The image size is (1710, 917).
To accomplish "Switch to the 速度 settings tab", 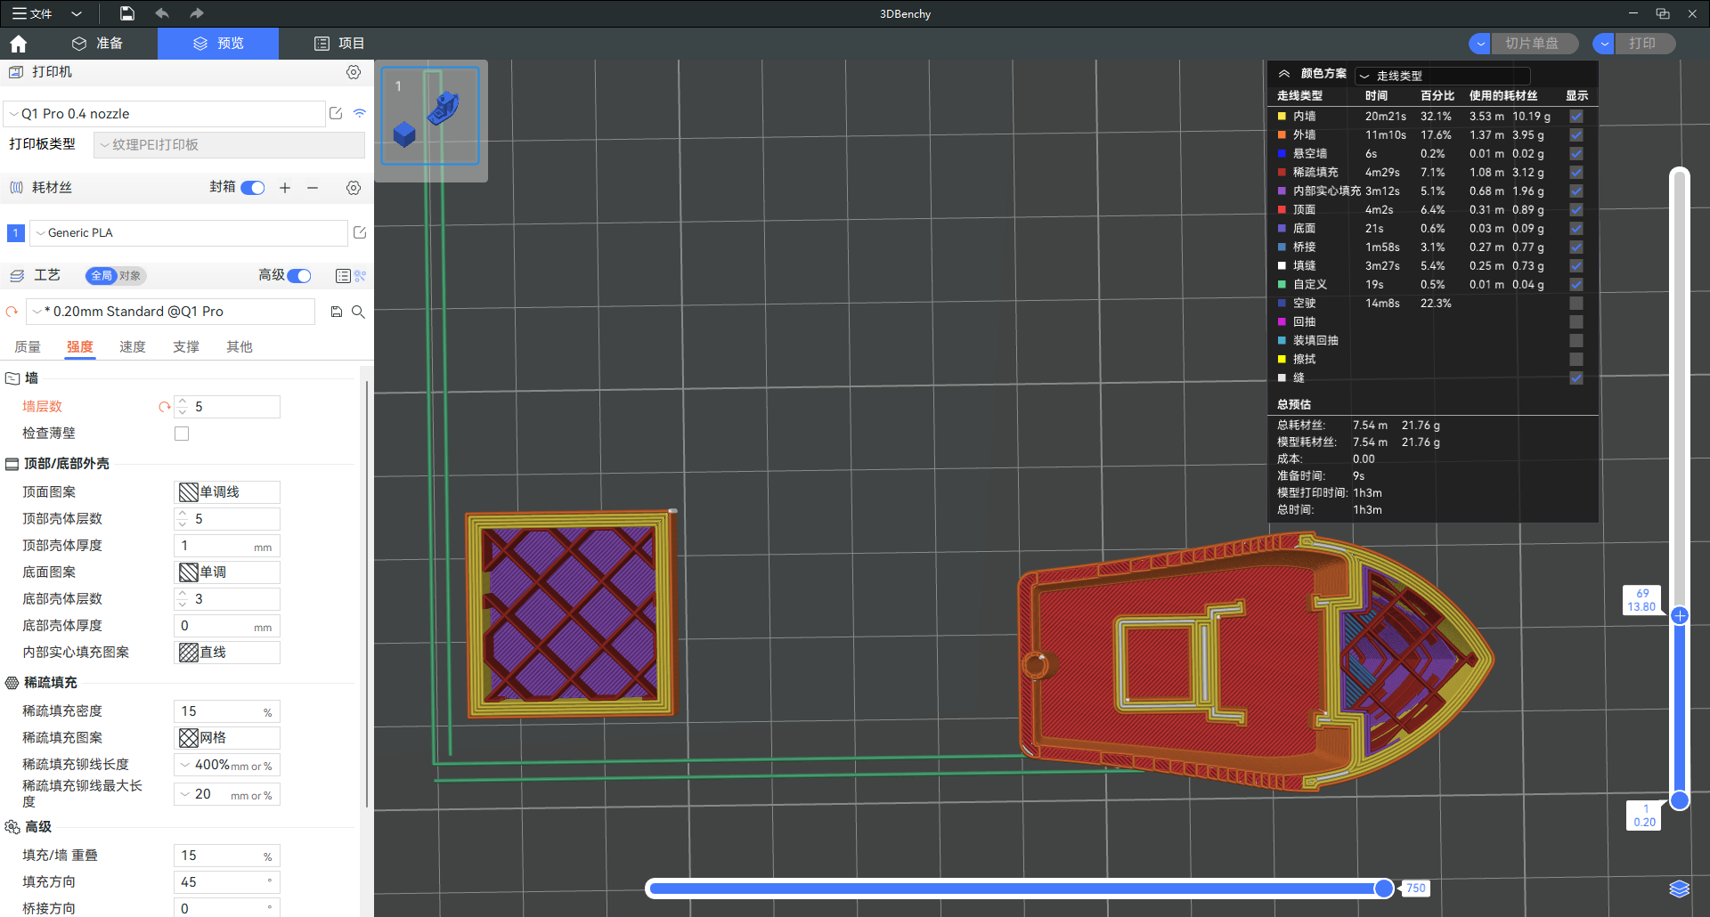I will click(133, 347).
